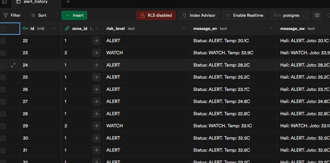The image size is (330, 163).
Task: Open the risk_level column dropdown menu
Action: [x=184, y=29]
